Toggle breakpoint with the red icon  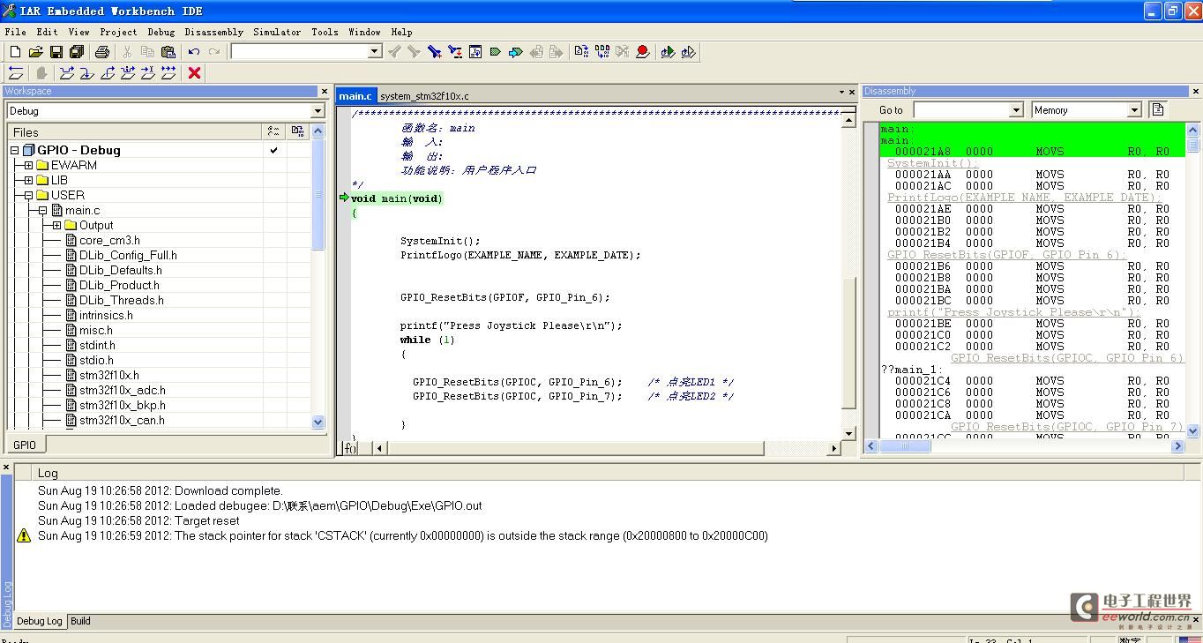pyautogui.click(x=643, y=52)
